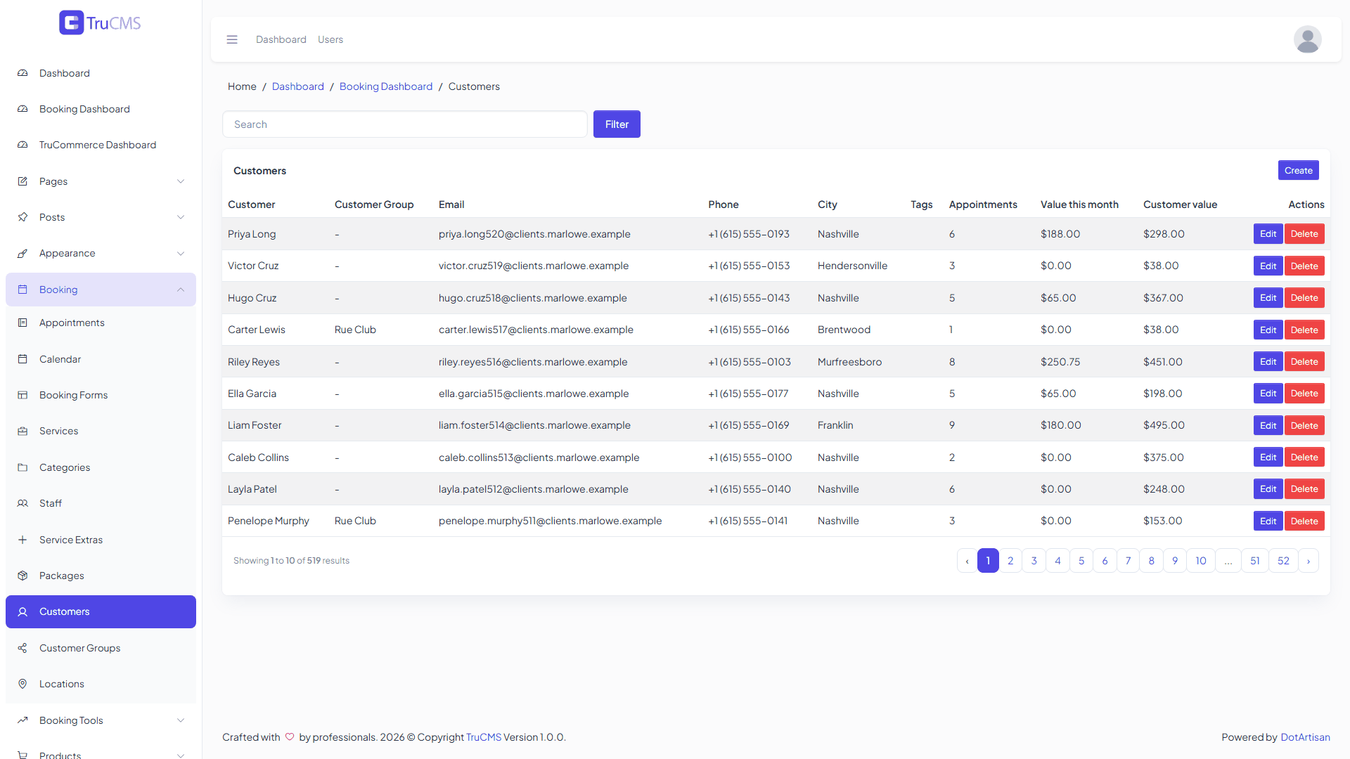Toggle the hamburger sidebar menu icon
The height and width of the screenshot is (759, 1350).
click(232, 39)
